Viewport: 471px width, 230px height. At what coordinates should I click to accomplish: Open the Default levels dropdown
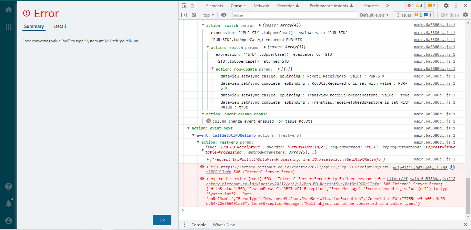click(374, 15)
